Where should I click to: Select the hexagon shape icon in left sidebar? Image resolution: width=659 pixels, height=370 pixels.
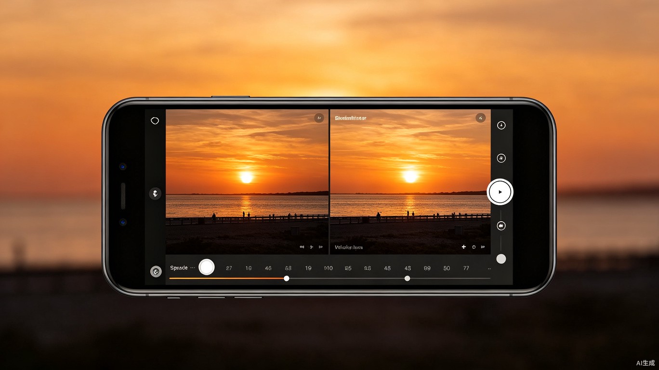(155, 120)
